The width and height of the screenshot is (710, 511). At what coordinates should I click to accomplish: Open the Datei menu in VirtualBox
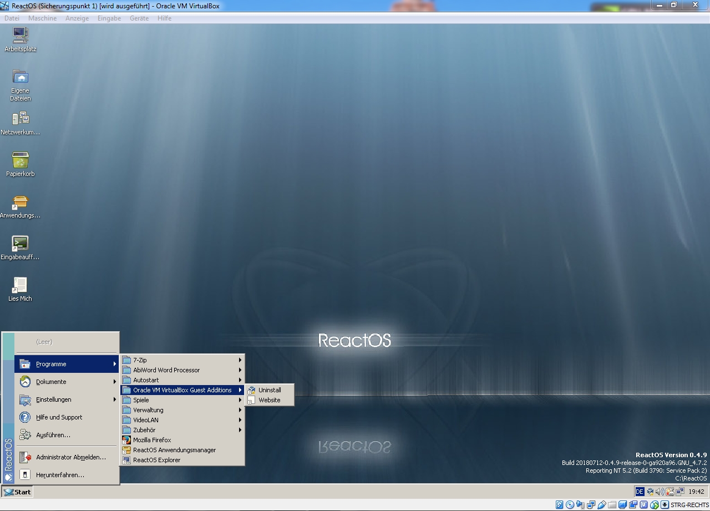[12, 18]
